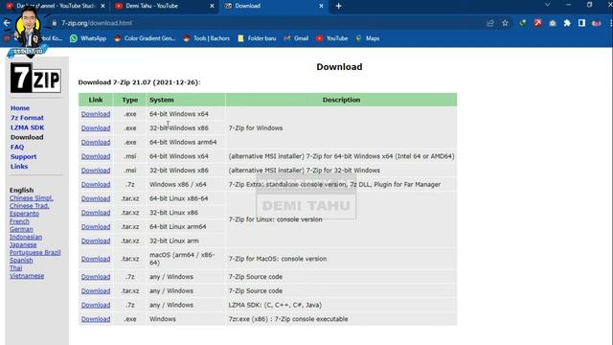Download the .tar.xz for 64-bit Linux arm64
This screenshot has height=345, width=613.
pos(96,226)
